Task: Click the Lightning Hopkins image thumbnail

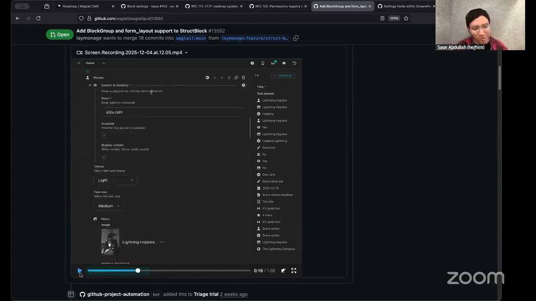Action: pyautogui.click(x=110, y=242)
